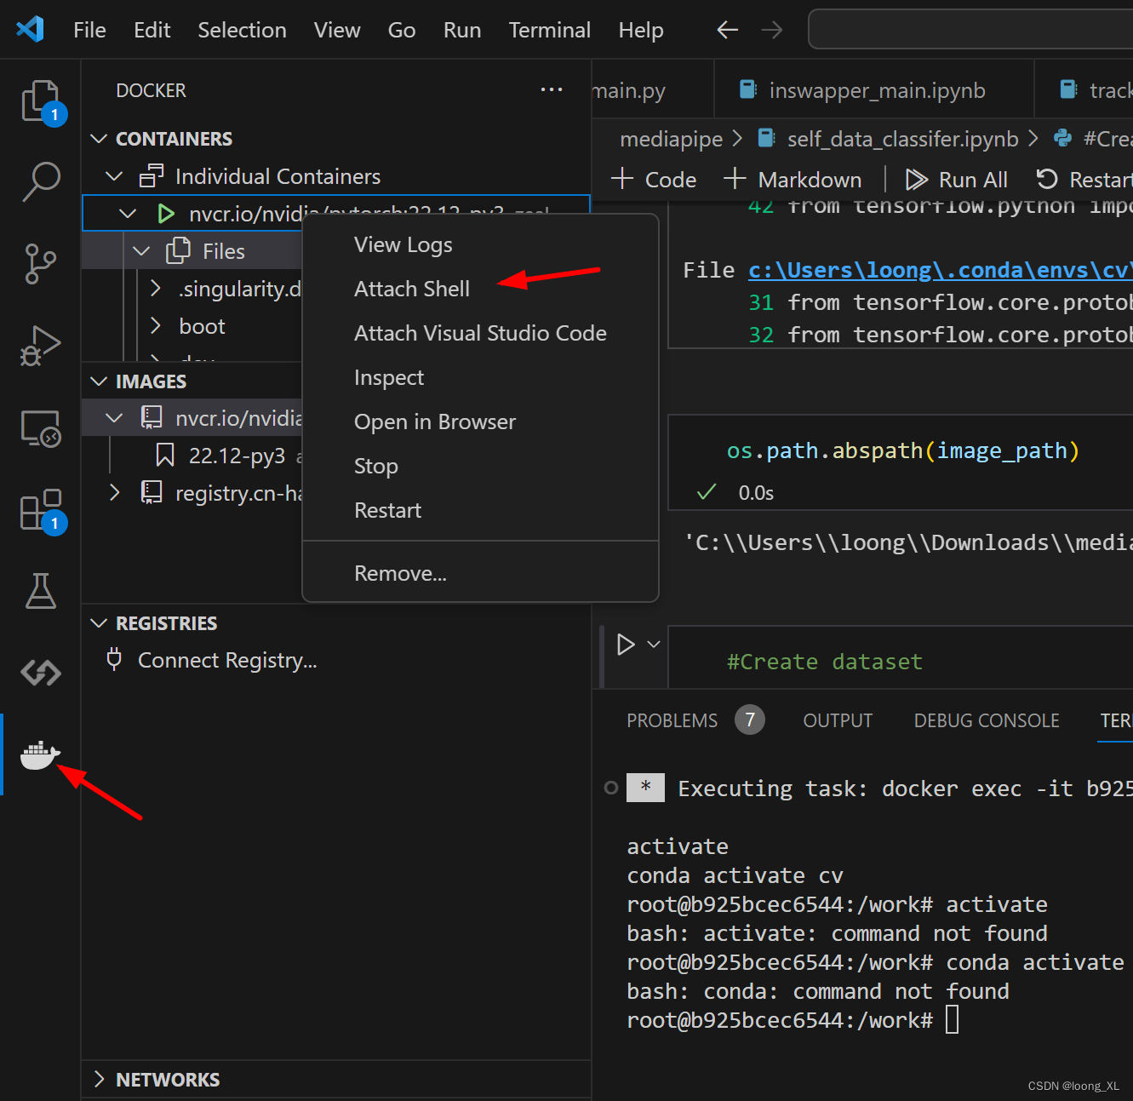The image size is (1133, 1101).
Task: Expand the registry.cn-ha image node
Action: [114, 493]
